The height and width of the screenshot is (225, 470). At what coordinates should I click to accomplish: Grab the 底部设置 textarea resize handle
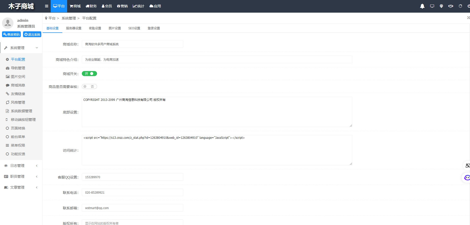click(351, 126)
